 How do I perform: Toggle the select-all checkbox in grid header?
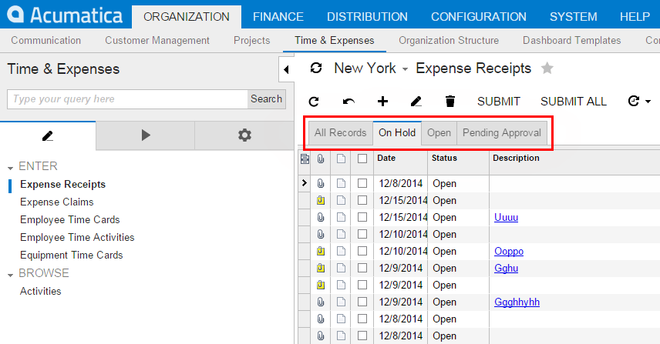pyautogui.click(x=362, y=159)
